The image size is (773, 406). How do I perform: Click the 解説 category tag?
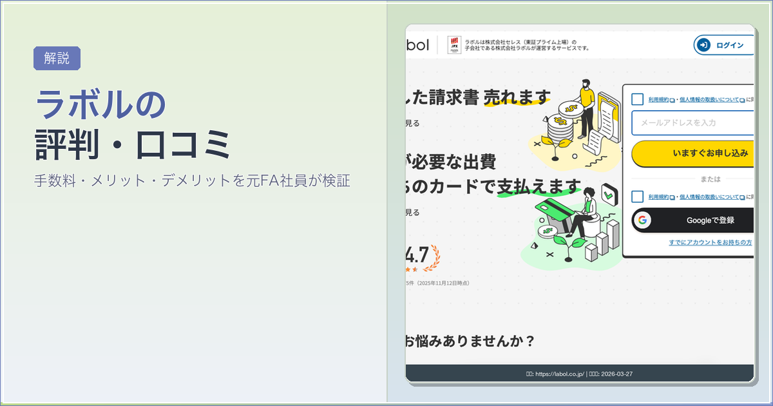pos(57,58)
